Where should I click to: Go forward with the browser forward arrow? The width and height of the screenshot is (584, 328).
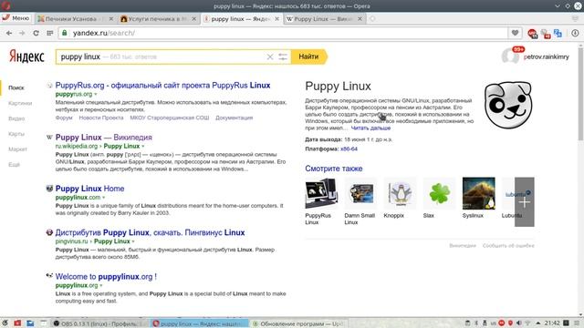pyautogui.click(x=22, y=33)
